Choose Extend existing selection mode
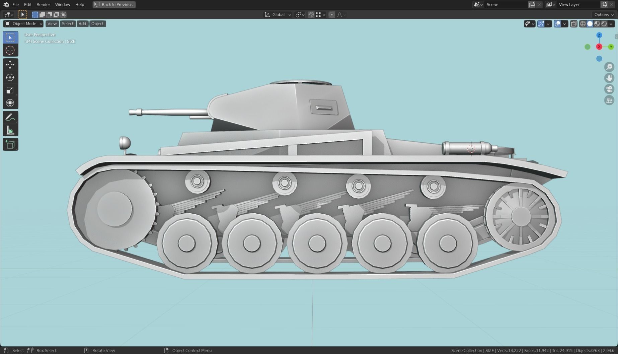 click(42, 14)
